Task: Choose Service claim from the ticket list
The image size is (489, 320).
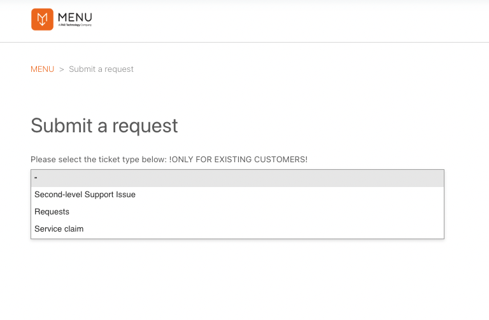Action: (x=237, y=229)
